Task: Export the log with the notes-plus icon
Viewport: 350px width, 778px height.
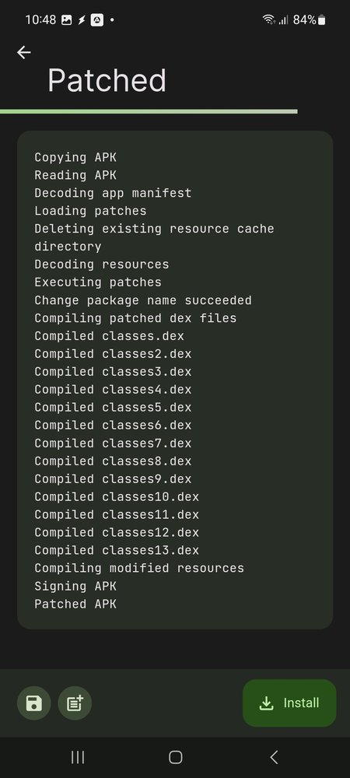Action: [x=75, y=703]
